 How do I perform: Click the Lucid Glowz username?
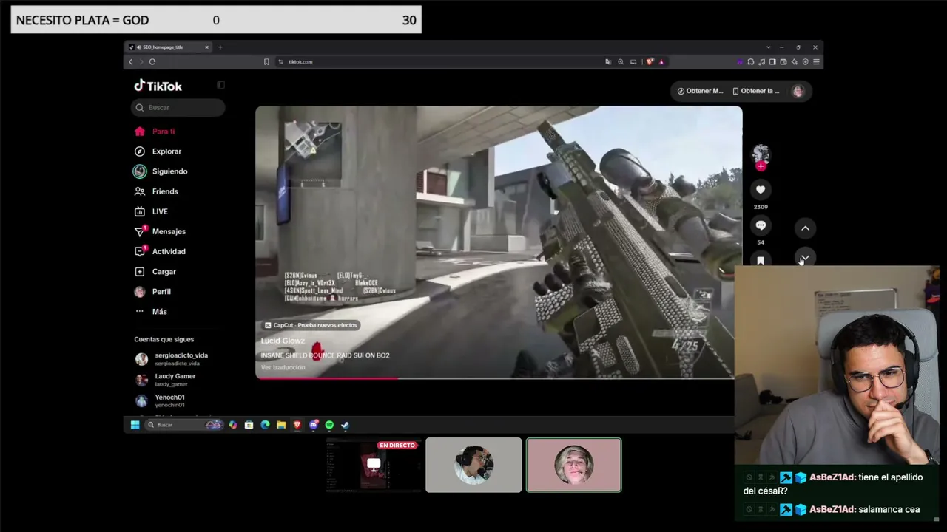(283, 341)
